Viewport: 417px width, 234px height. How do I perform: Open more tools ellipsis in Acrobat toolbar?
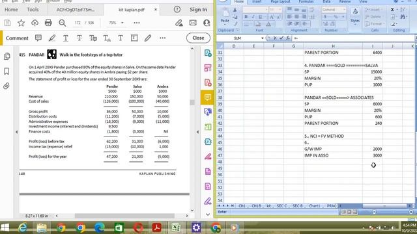[x=137, y=23]
